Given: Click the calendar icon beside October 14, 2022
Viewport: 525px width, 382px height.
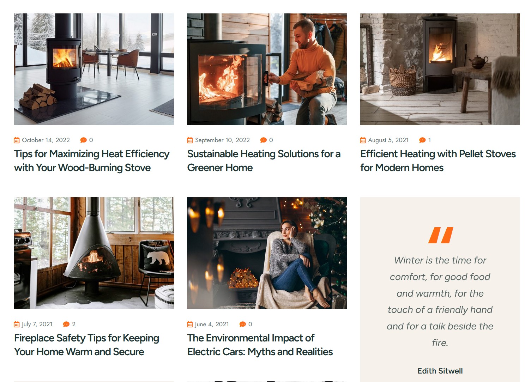Looking at the screenshot, I should (x=17, y=140).
